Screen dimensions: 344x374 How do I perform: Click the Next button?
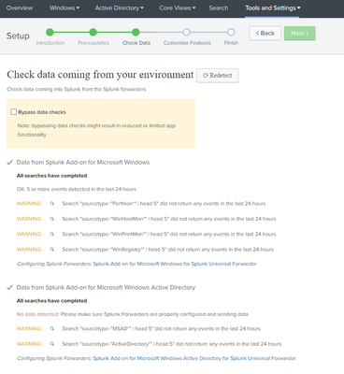coord(300,33)
